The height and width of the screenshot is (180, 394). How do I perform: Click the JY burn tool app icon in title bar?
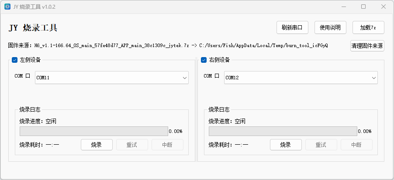click(x=7, y=7)
